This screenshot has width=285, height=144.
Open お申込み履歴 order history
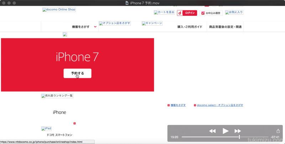[x=211, y=13]
